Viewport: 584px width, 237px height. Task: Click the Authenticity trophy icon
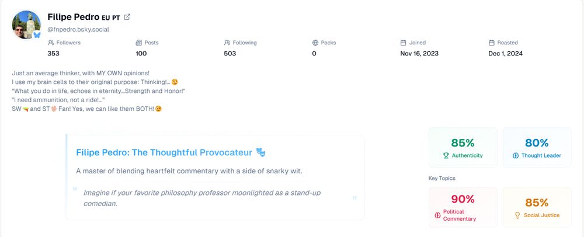(446, 156)
